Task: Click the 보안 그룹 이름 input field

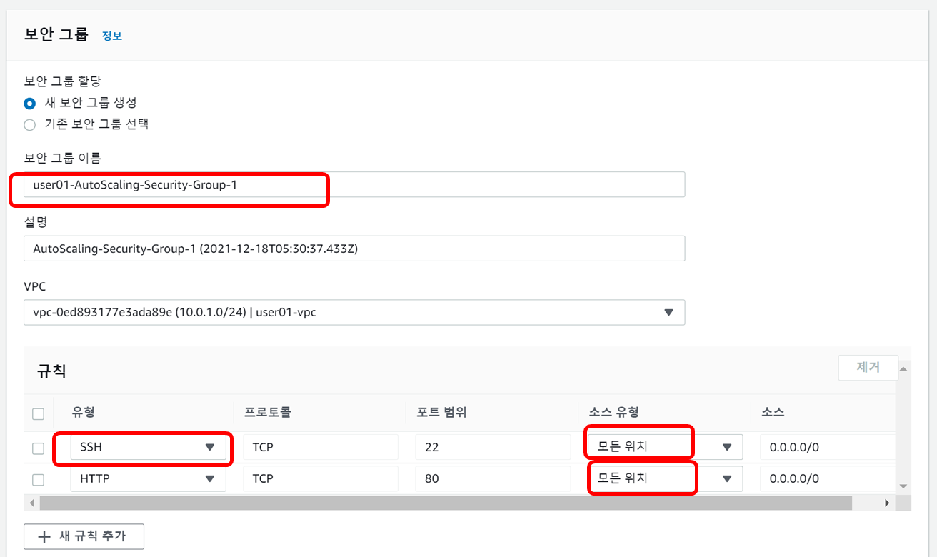Action: pos(354,184)
